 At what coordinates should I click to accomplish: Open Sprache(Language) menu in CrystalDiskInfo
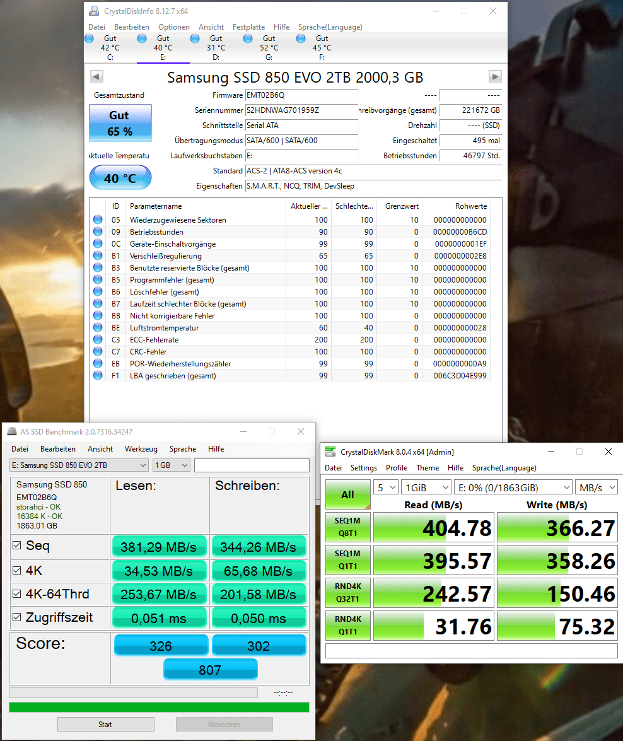(330, 27)
